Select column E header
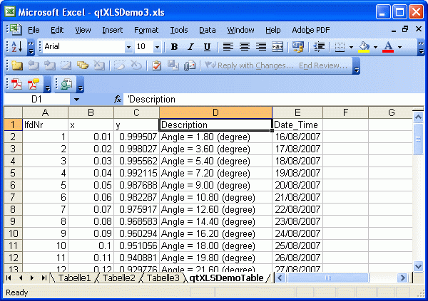 click(297, 112)
